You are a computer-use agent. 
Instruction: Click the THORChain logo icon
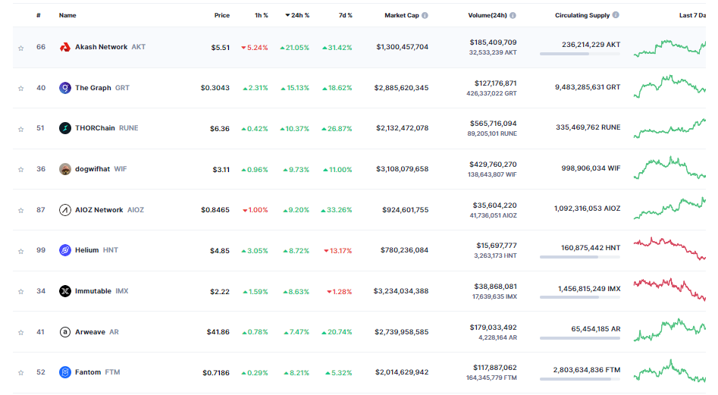(65, 128)
